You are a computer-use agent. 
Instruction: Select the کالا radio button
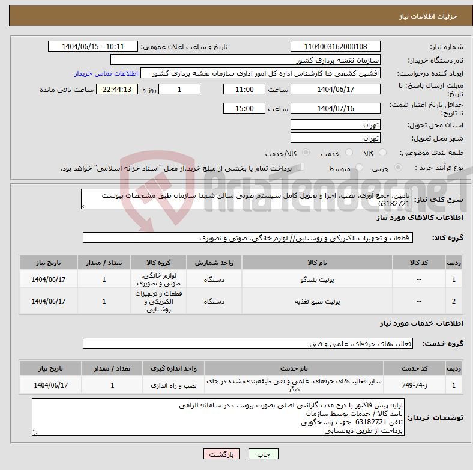382,153
